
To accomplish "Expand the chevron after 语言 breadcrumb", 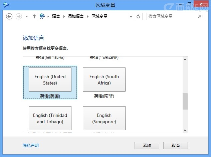I will tap(64, 16).
